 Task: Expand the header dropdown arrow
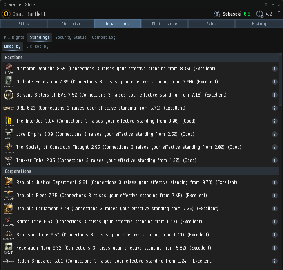(x=279, y=12)
